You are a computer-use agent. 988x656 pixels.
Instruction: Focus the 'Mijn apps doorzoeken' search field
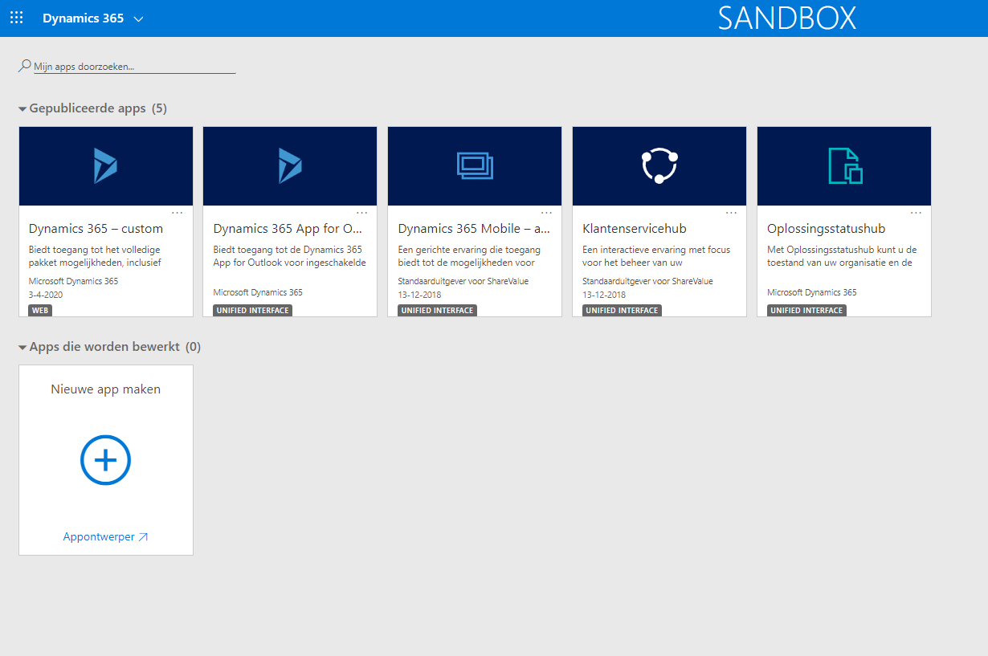point(134,67)
